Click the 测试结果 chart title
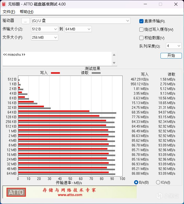 pos(93,69)
